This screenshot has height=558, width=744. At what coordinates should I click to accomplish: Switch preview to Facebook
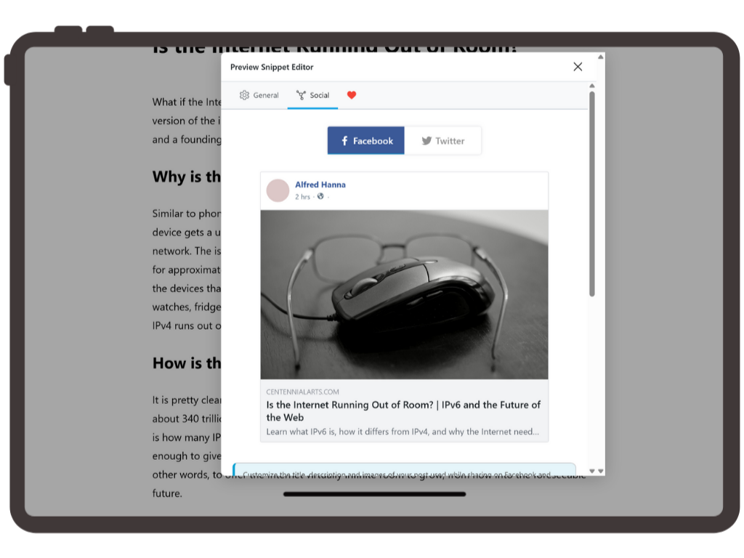[366, 141]
